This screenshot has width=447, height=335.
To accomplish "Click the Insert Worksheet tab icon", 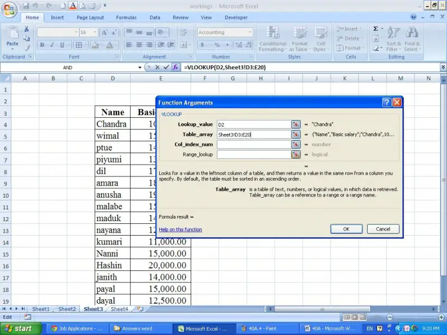I will [140, 309].
